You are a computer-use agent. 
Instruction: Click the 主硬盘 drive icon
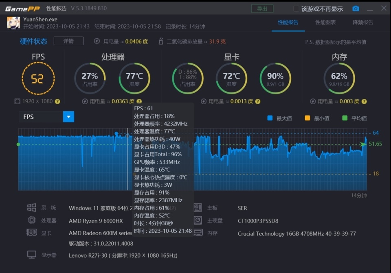pos(198,221)
